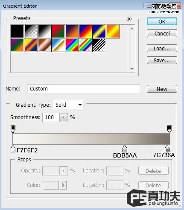
Task: Click the New gradient button
Action: click(x=162, y=89)
